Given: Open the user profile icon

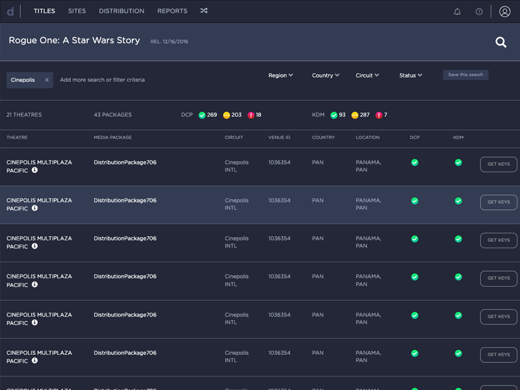Looking at the screenshot, I should click(505, 12).
